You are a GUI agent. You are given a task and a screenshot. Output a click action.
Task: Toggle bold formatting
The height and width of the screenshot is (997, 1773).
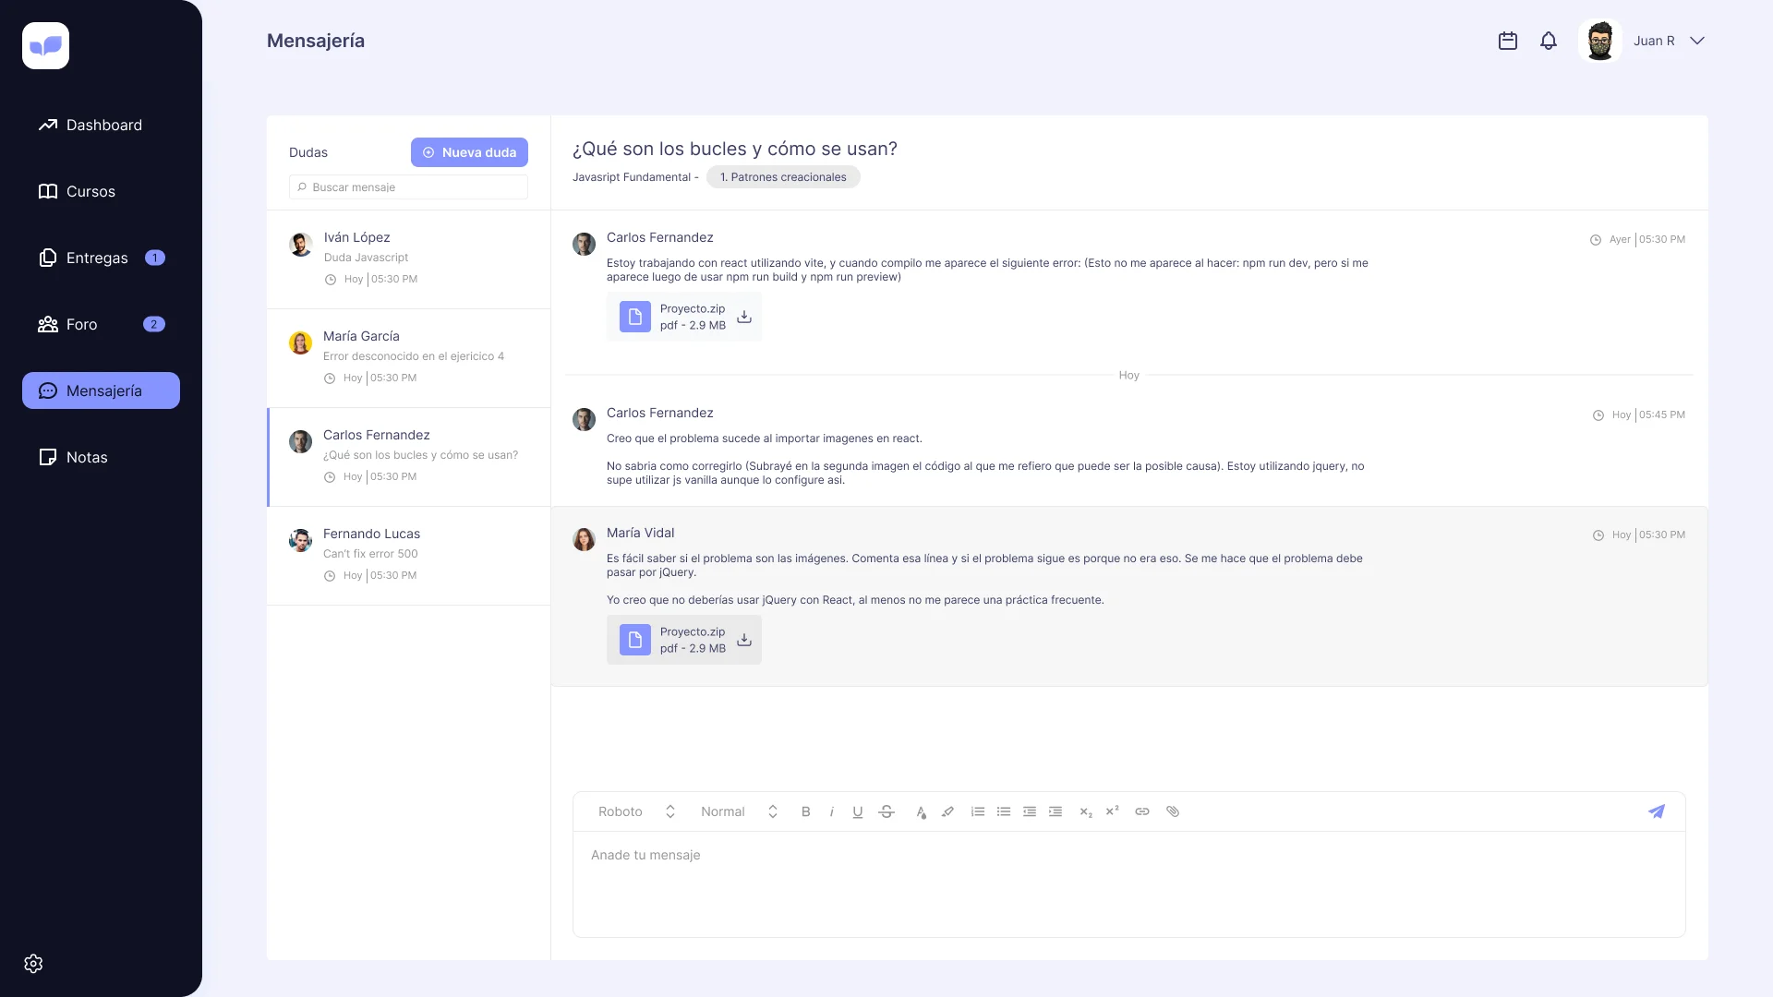click(x=805, y=811)
